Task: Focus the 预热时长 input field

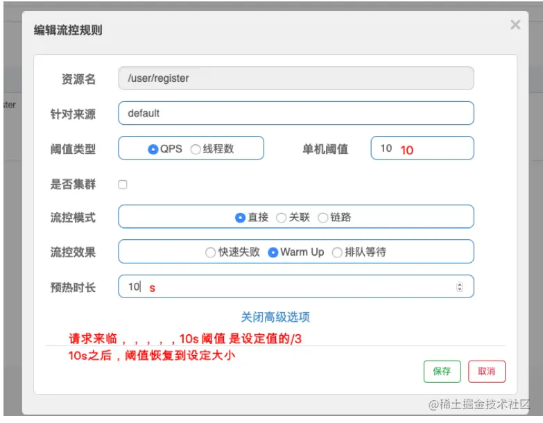Action: [x=295, y=286]
